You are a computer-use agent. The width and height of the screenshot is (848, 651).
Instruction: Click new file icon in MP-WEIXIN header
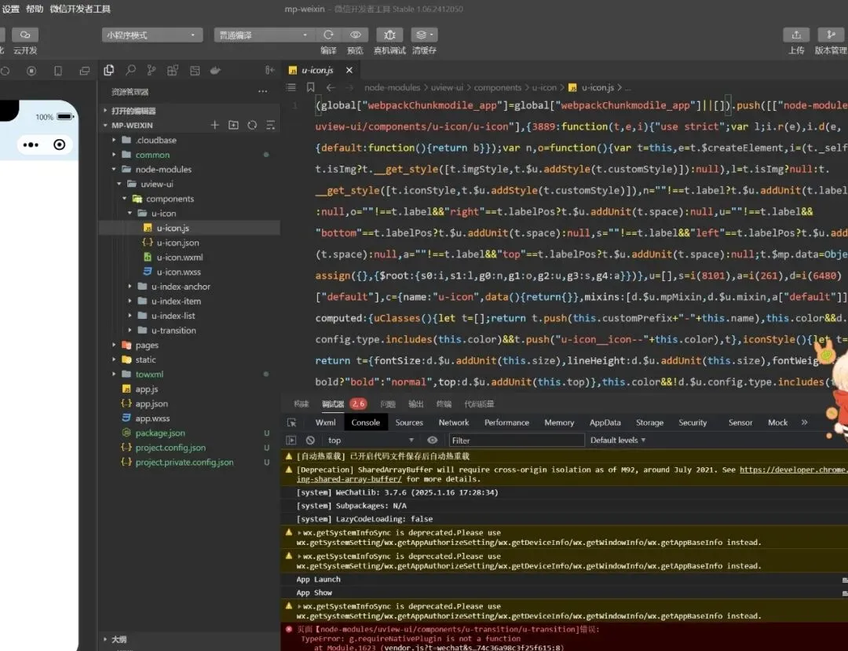tap(214, 125)
